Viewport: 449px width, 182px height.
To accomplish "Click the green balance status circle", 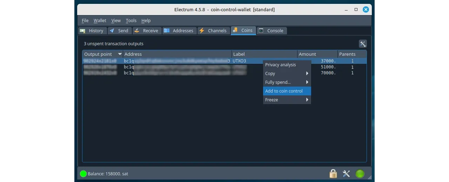I will point(83,174).
